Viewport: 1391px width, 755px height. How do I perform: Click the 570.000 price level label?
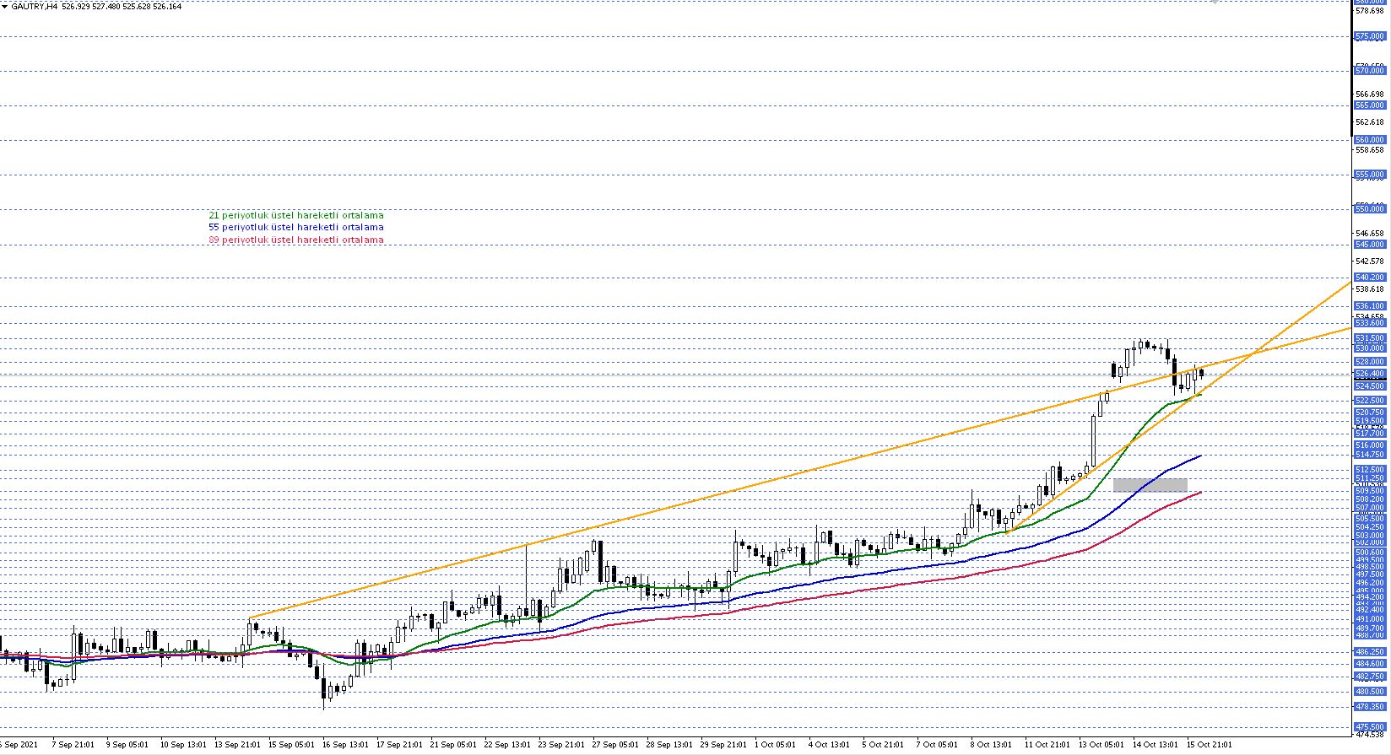1369,71
